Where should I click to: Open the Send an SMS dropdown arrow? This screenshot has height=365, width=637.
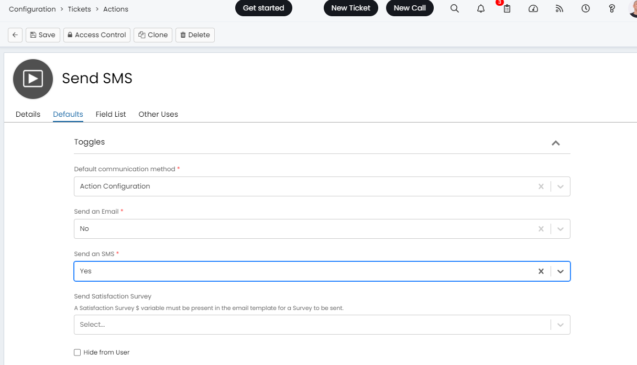(x=561, y=271)
